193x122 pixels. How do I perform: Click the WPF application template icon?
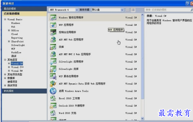coord(53,25)
